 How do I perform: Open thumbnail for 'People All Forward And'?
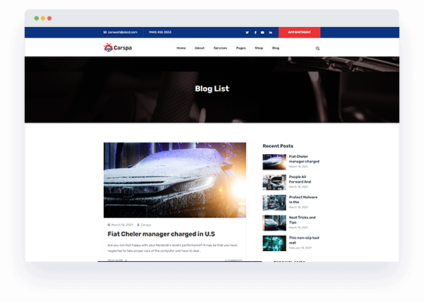(x=274, y=182)
